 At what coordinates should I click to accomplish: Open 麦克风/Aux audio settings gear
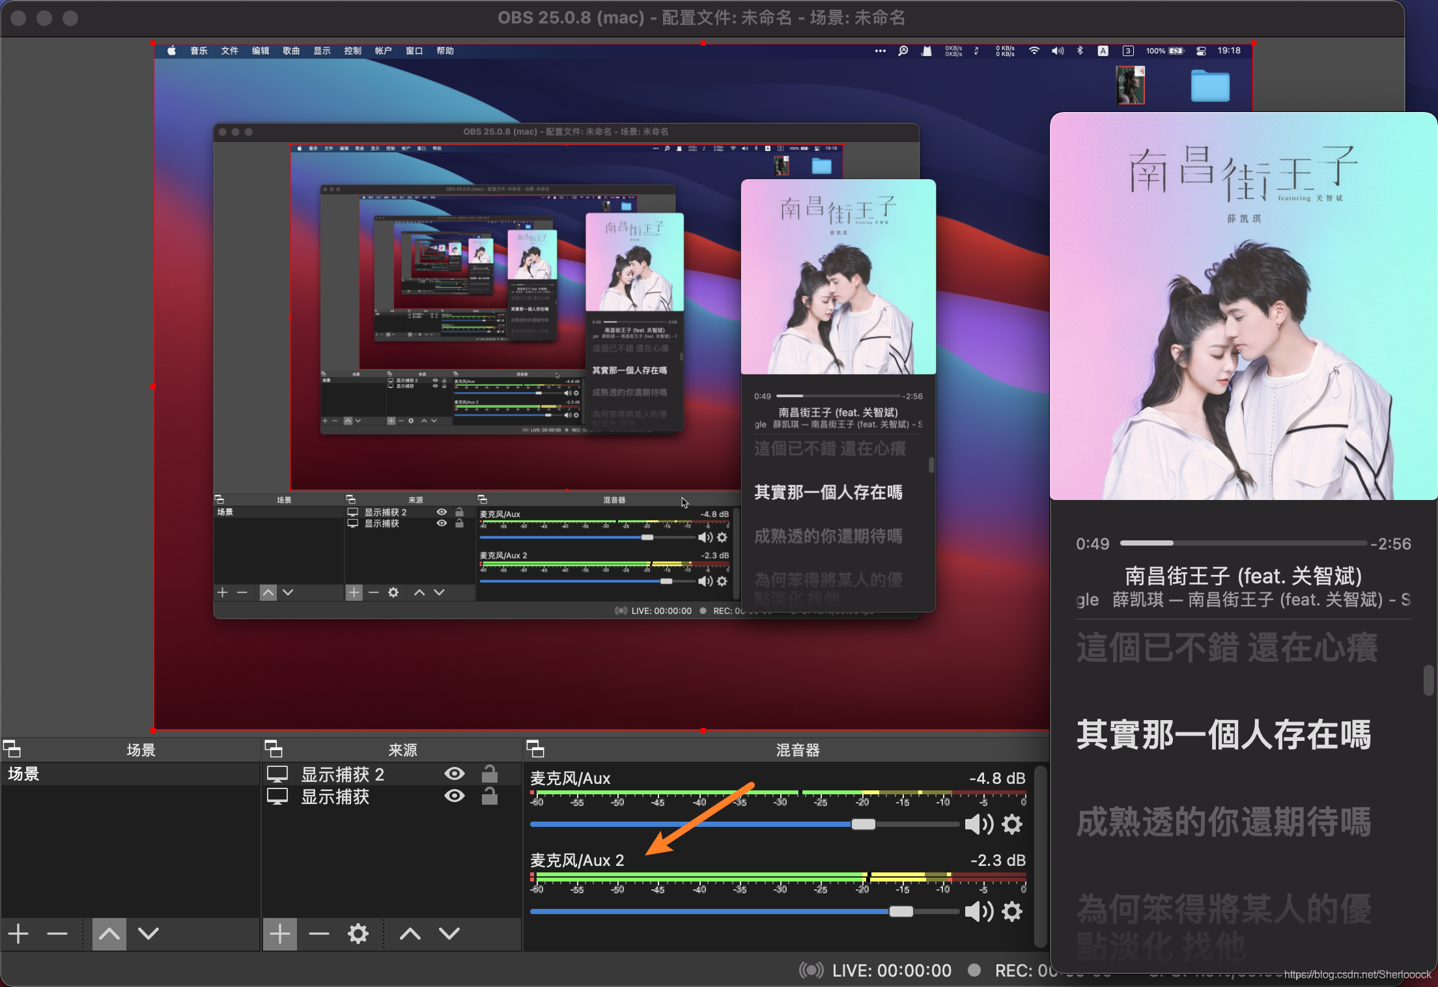pos(1013,824)
